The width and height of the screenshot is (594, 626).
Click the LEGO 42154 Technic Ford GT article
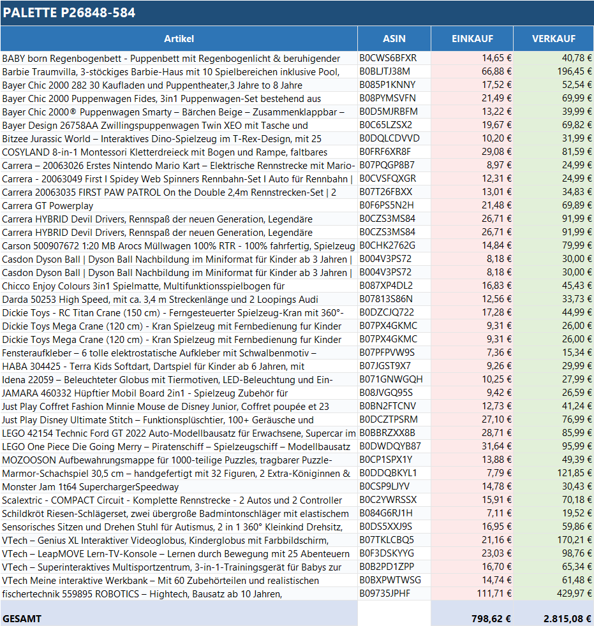179,433
